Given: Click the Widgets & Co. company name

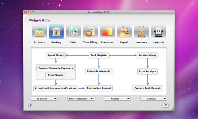Looking at the screenshot, I should pos(40,20).
